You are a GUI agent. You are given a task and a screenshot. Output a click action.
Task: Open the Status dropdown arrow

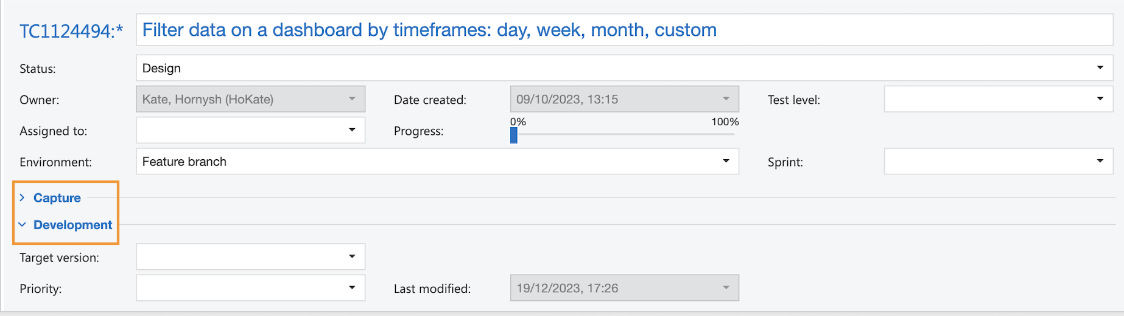coord(1100,67)
